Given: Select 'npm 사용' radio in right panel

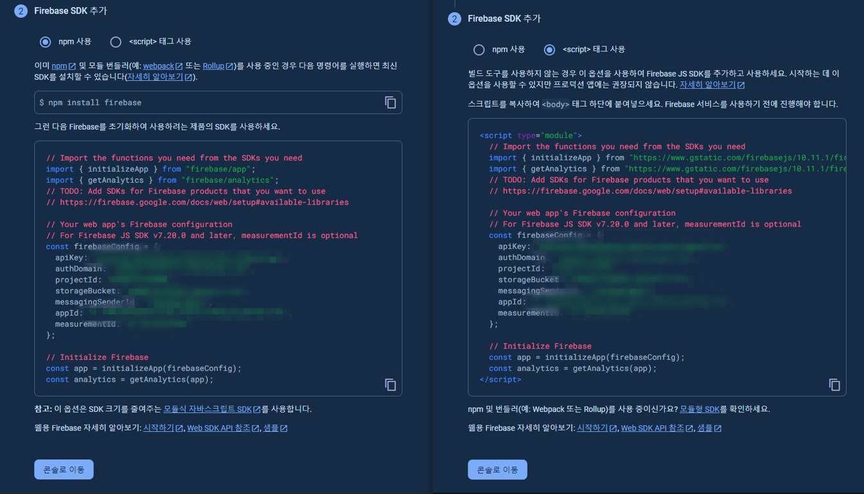Looking at the screenshot, I should 479,49.
